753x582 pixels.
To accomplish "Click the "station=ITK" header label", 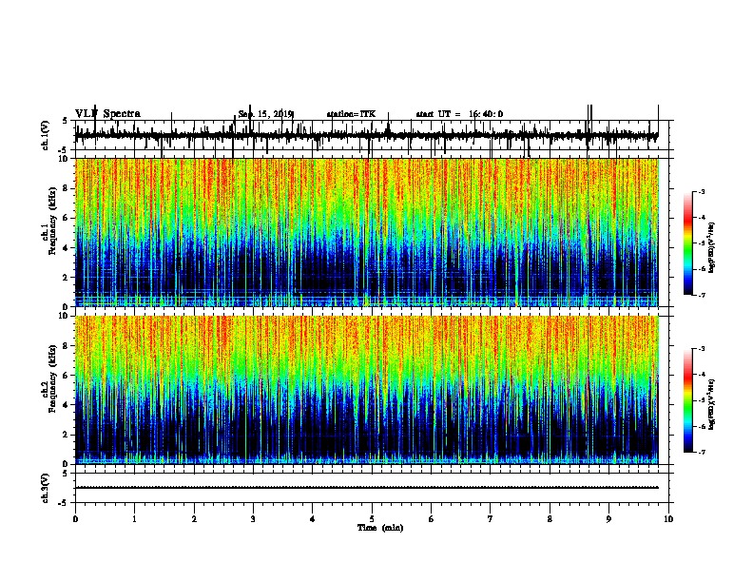I will (351, 114).
